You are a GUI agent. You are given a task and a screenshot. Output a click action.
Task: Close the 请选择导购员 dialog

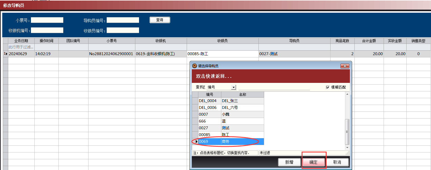[345, 66]
